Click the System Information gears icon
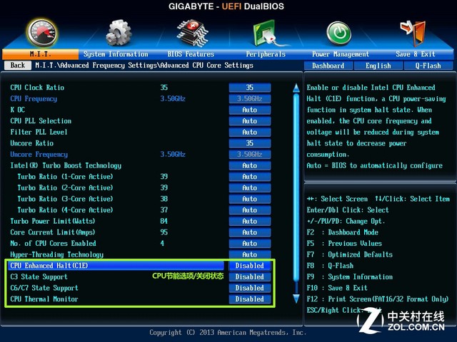This screenshot has height=342, width=457. point(118,33)
